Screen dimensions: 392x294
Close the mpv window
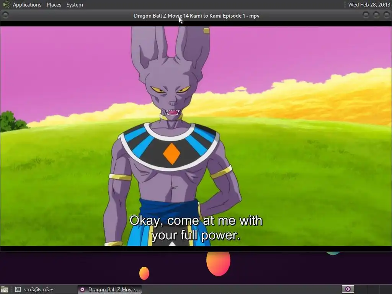point(386,15)
